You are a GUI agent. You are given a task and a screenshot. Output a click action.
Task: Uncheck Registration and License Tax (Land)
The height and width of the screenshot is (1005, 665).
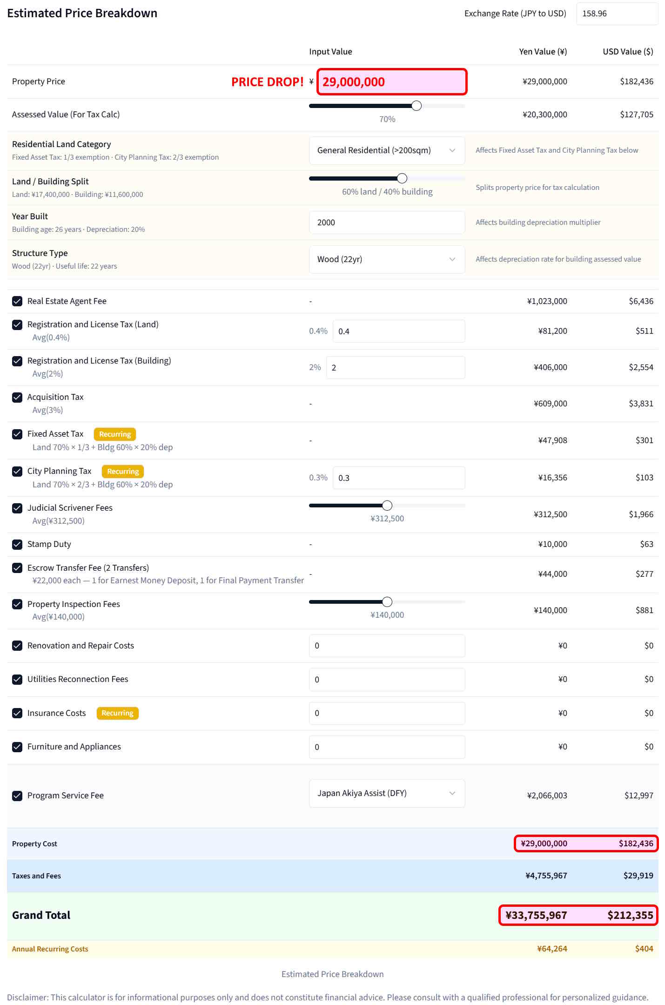point(17,324)
